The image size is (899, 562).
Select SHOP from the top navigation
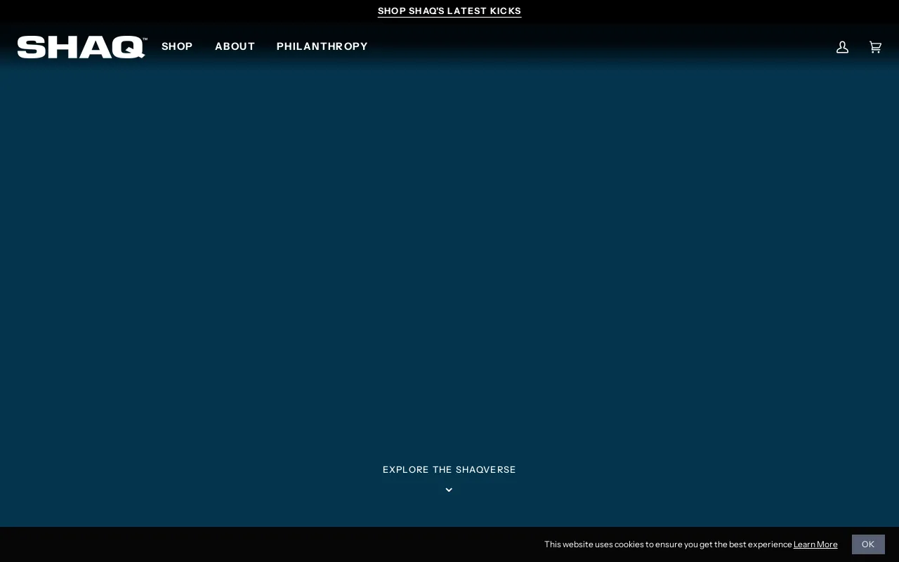pos(177,46)
